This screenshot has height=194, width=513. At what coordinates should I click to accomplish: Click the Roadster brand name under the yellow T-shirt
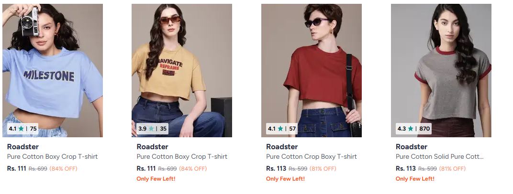(153, 147)
